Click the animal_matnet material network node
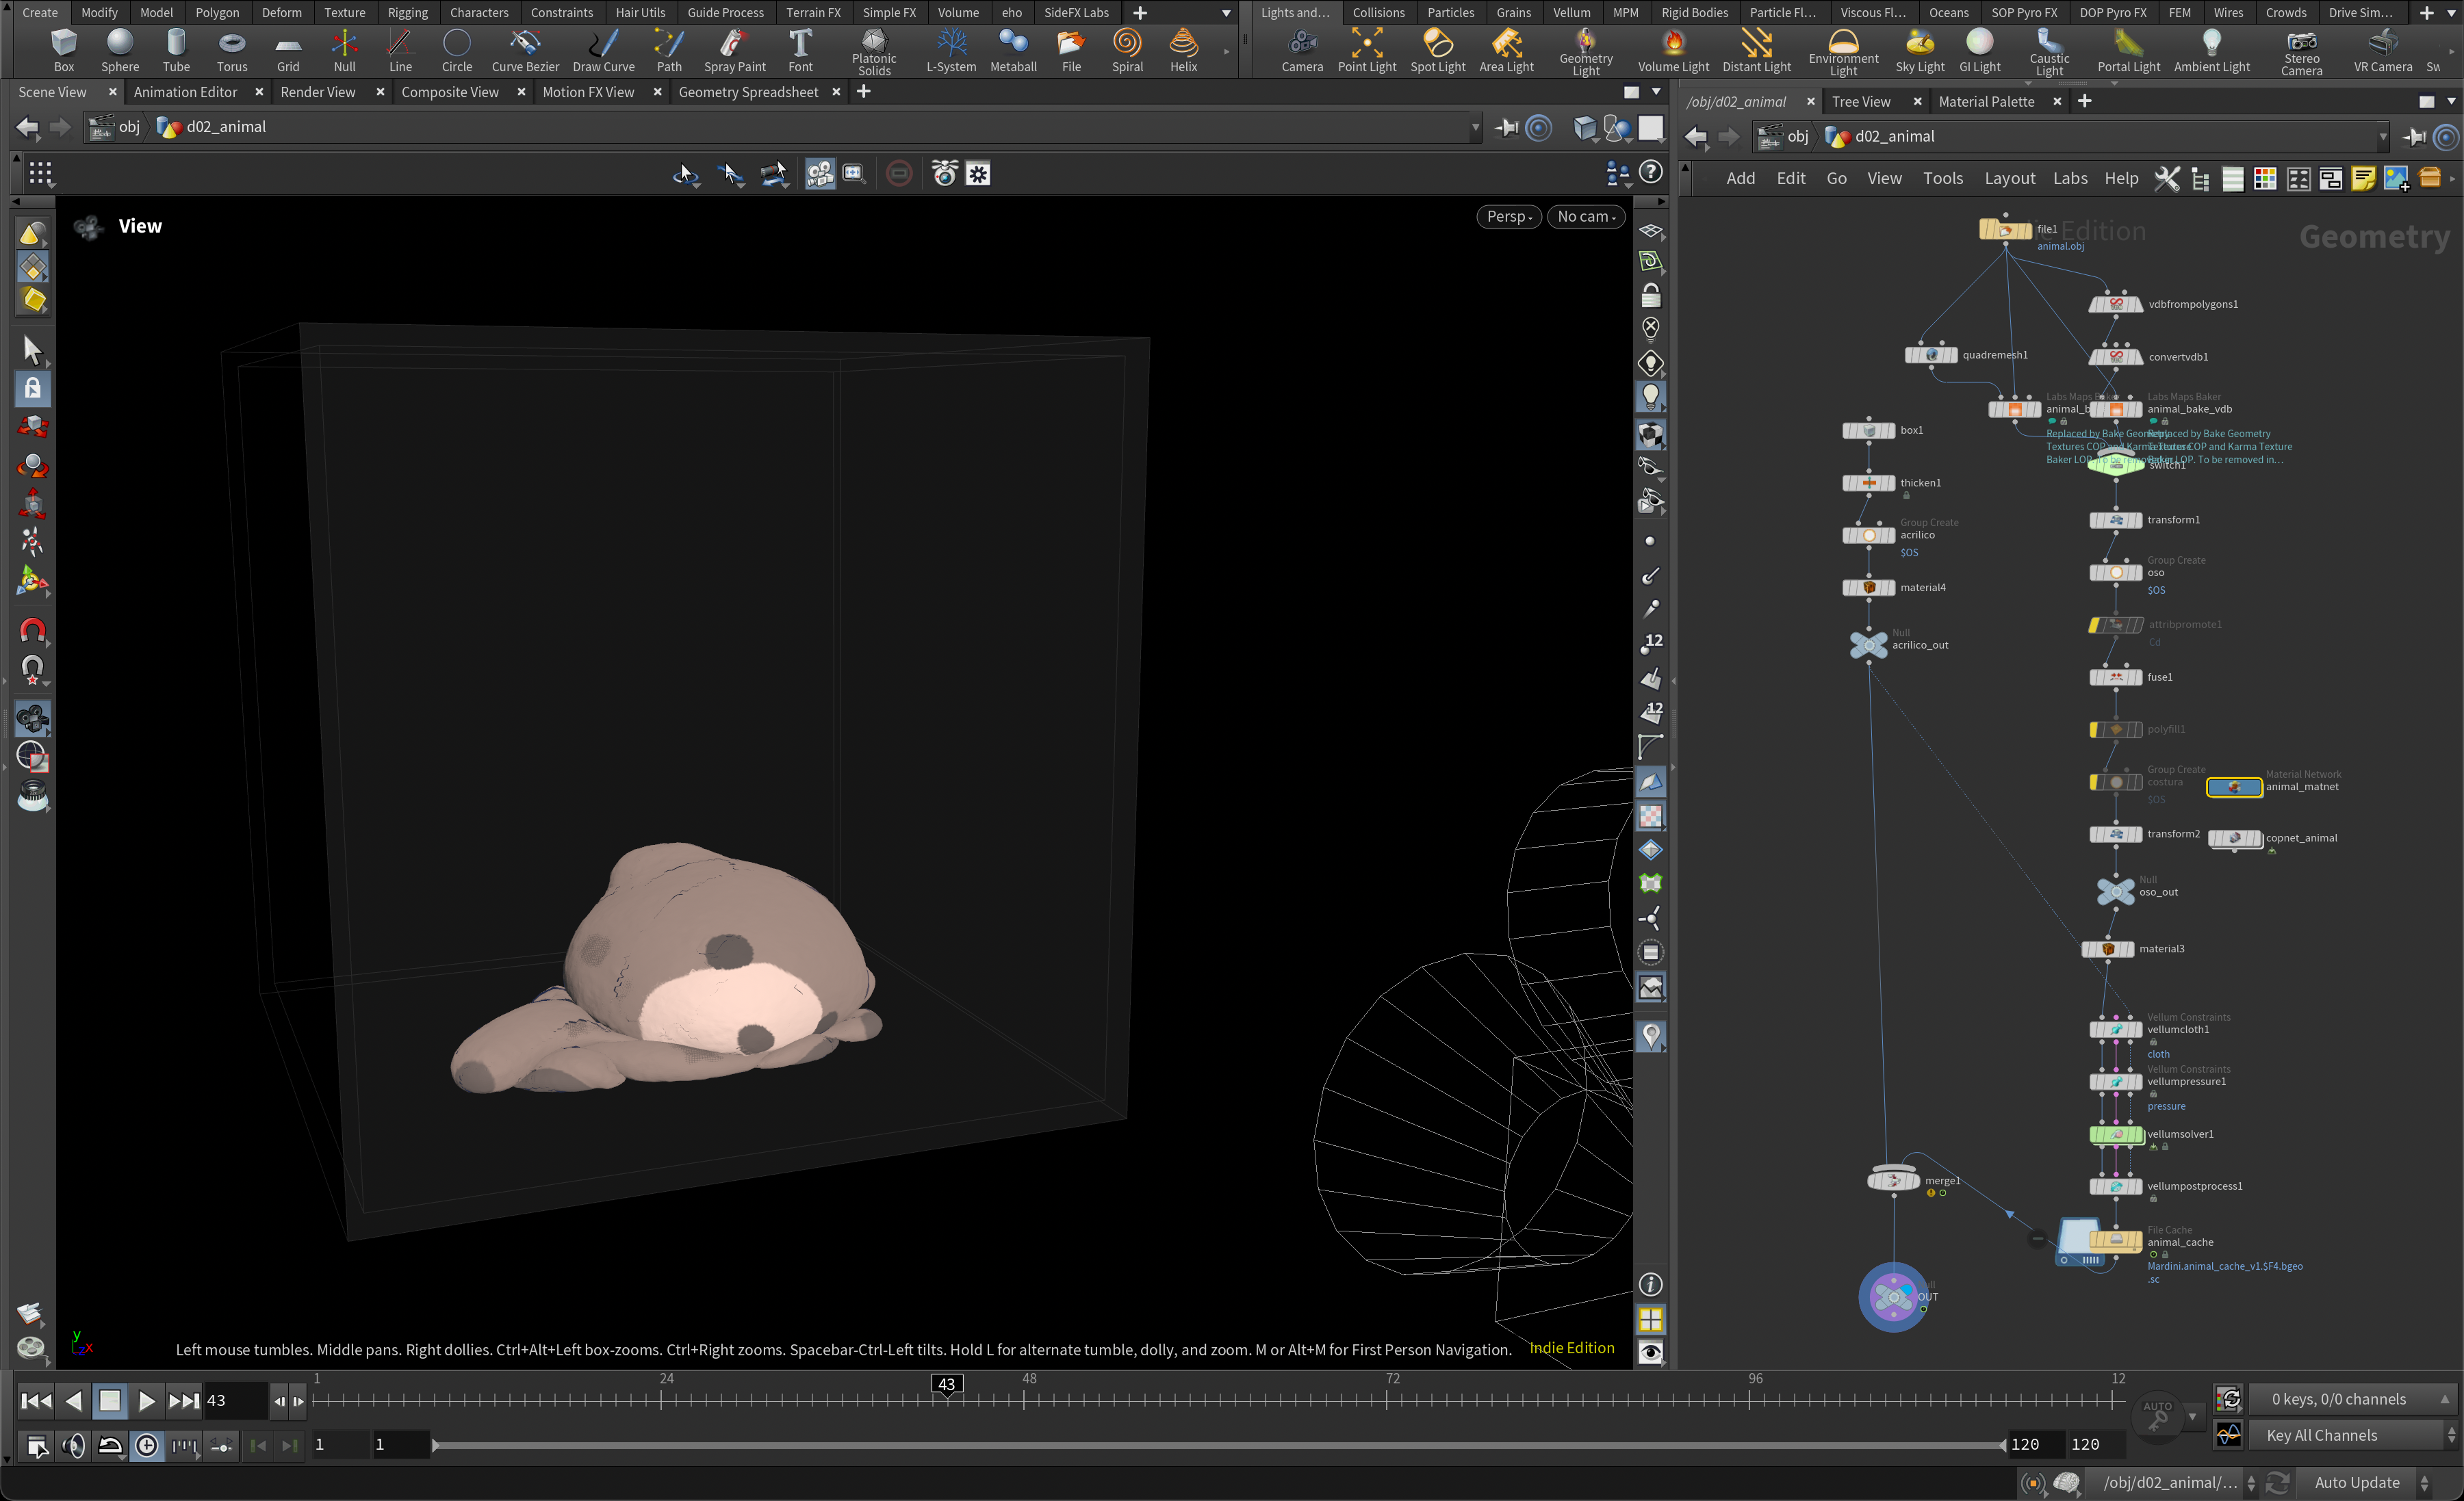The width and height of the screenshot is (2464, 1501). tap(2233, 787)
